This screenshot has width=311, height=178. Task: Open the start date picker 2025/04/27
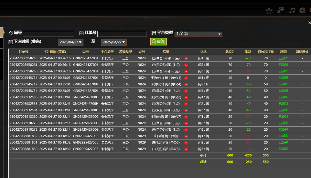[71, 42]
